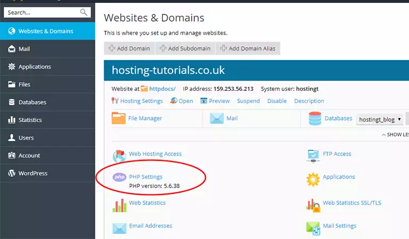Click the magnifier icon in search box
Image resolution: width=409 pixels, height=239 pixels.
coord(84,12)
